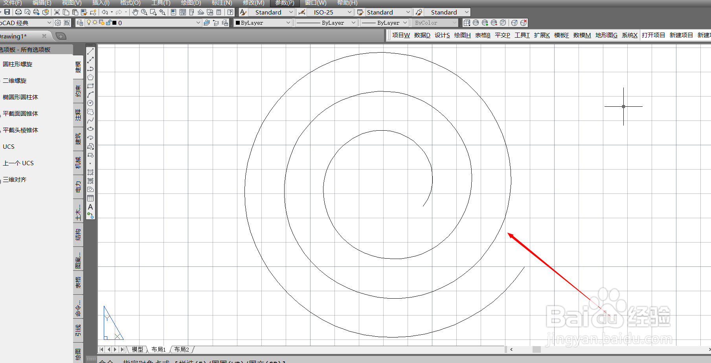Click the Publish to web icon

46,12
